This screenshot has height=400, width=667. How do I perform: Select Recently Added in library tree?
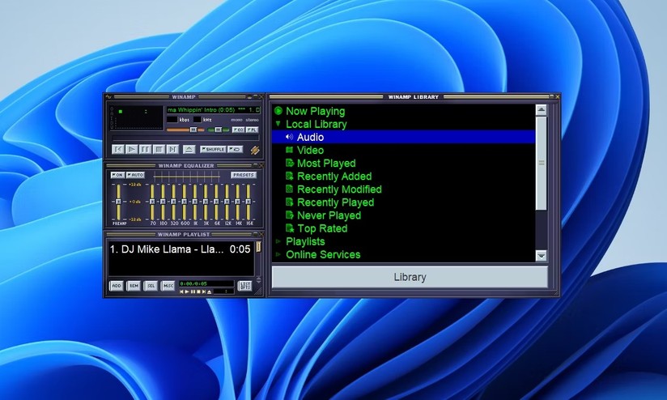[x=333, y=177]
